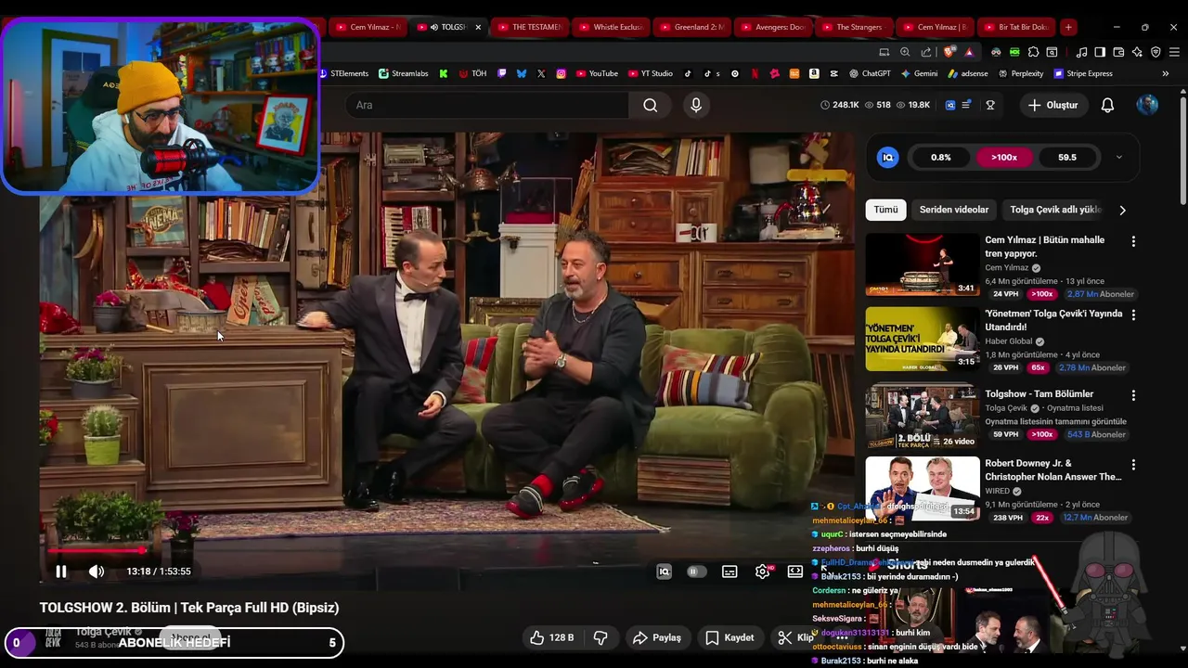1188x668 pixels.
Task: Click the page zoom magnifier in address bar
Action: [x=905, y=52]
